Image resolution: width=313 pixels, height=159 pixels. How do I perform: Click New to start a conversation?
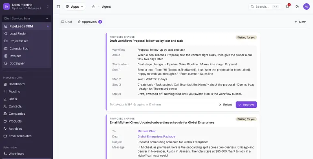click(x=300, y=22)
